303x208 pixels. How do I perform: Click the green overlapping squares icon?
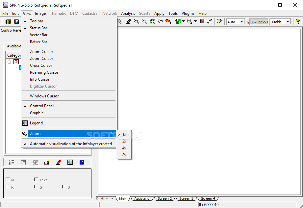pyautogui.click(x=178, y=21)
